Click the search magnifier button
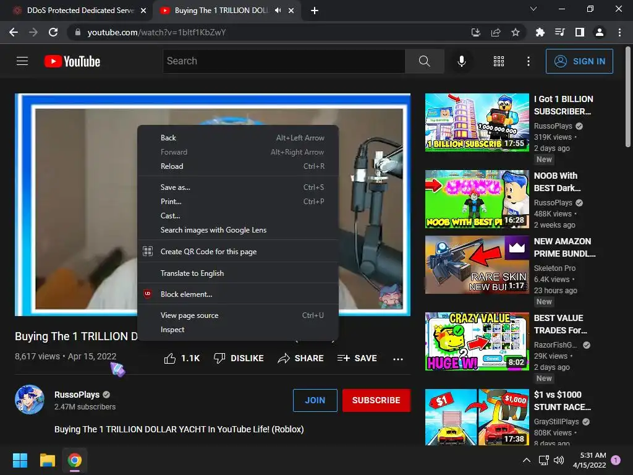This screenshot has height=475, width=633. coord(424,61)
